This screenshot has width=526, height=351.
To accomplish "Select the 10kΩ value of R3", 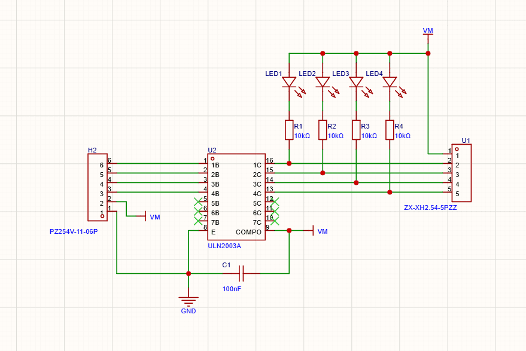I will point(369,136).
